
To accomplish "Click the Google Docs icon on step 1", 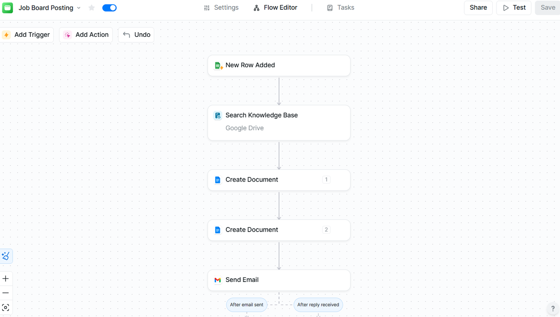I will (217, 180).
